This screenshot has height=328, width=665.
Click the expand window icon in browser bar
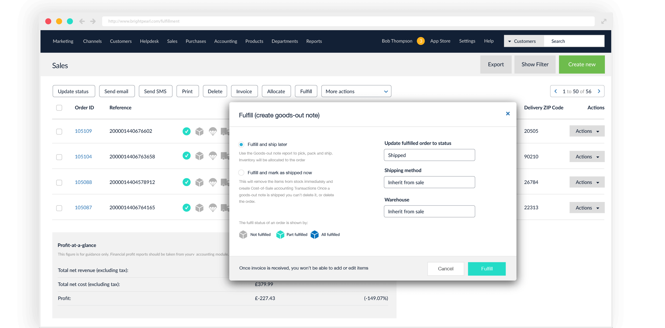[x=604, y=21]
